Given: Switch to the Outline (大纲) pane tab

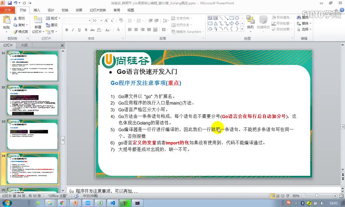Looking at the screenshot, I should [24, 45].
